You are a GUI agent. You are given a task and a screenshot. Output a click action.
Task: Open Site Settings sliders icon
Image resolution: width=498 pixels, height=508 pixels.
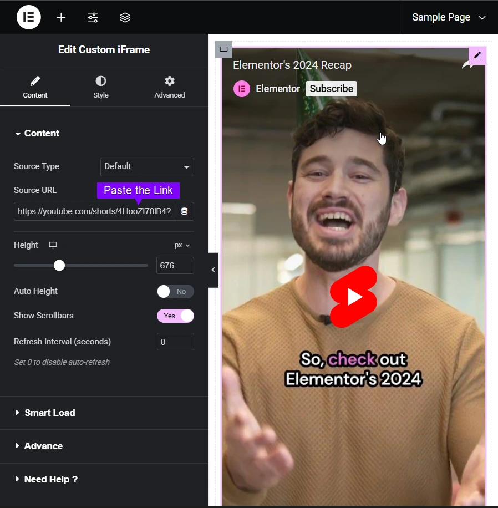pyautogui.click(x=93, y=18)
